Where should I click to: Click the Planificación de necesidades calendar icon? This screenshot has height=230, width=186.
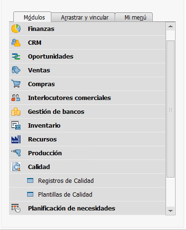tap(16, 208)
